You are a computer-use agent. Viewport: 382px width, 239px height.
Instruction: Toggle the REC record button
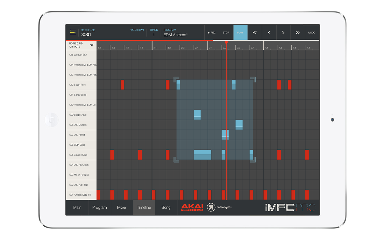[212, 33]
